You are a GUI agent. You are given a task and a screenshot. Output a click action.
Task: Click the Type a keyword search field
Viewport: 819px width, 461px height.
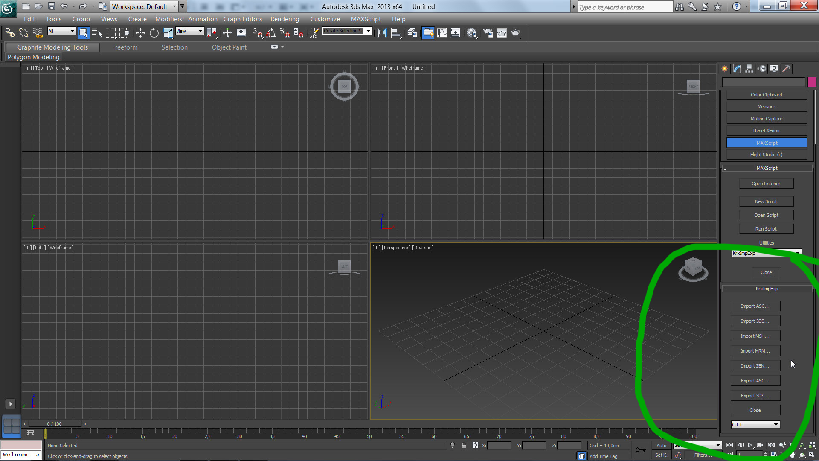(x=624, y=7)
